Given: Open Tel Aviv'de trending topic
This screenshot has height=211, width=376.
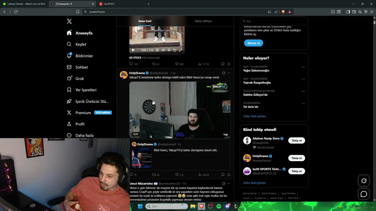Looking at the screenshot, I should click(x=251, y=107).
